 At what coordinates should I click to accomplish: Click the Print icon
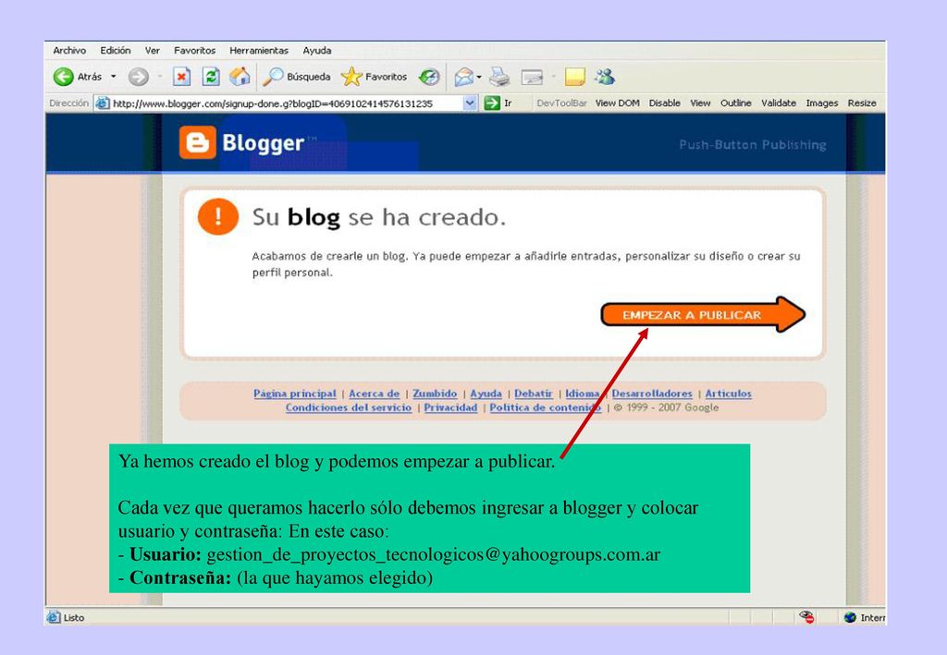499,77
